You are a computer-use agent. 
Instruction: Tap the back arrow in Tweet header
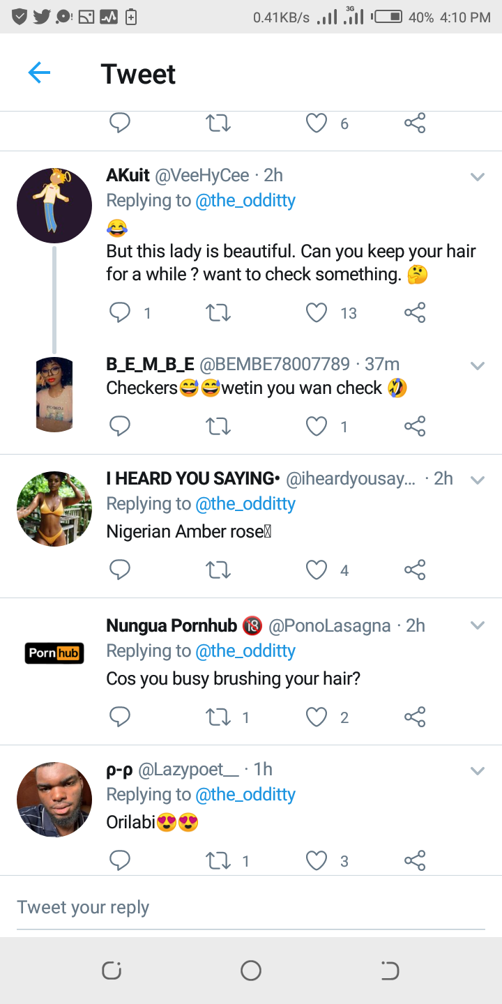pos(39,73)
